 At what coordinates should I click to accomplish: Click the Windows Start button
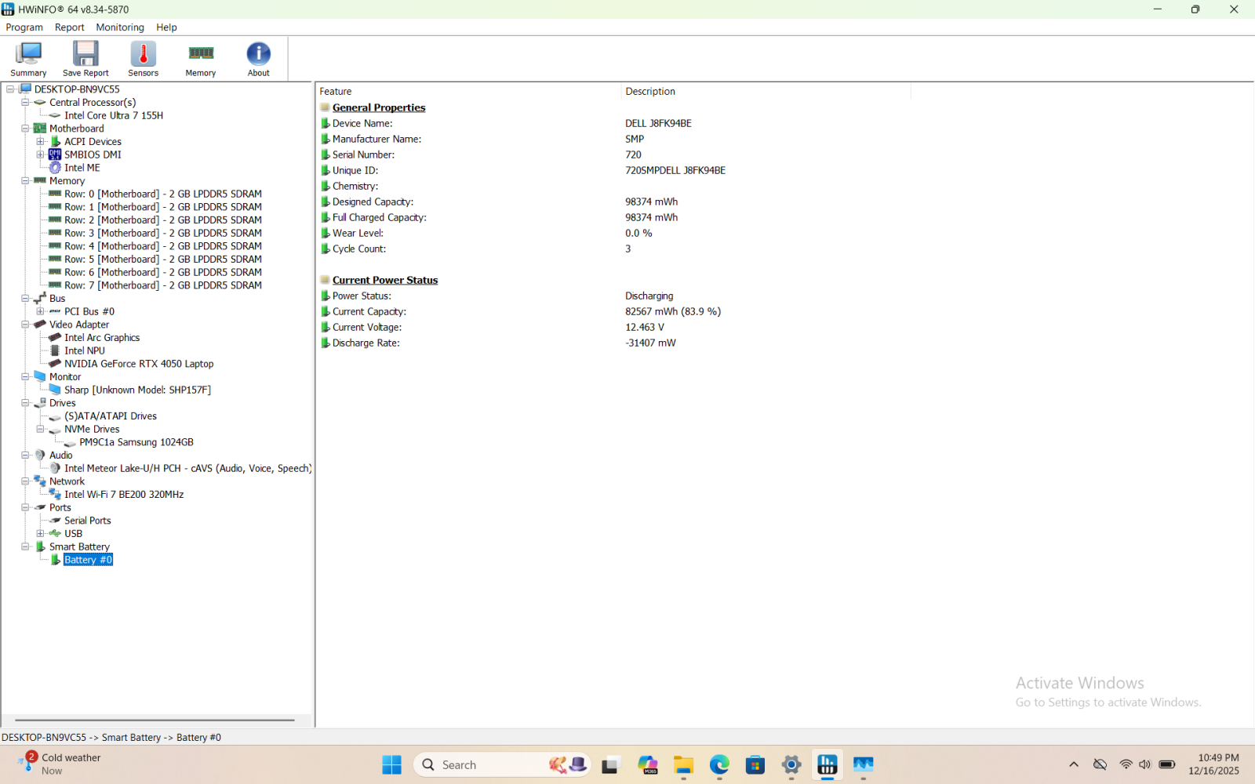point(391,764)
